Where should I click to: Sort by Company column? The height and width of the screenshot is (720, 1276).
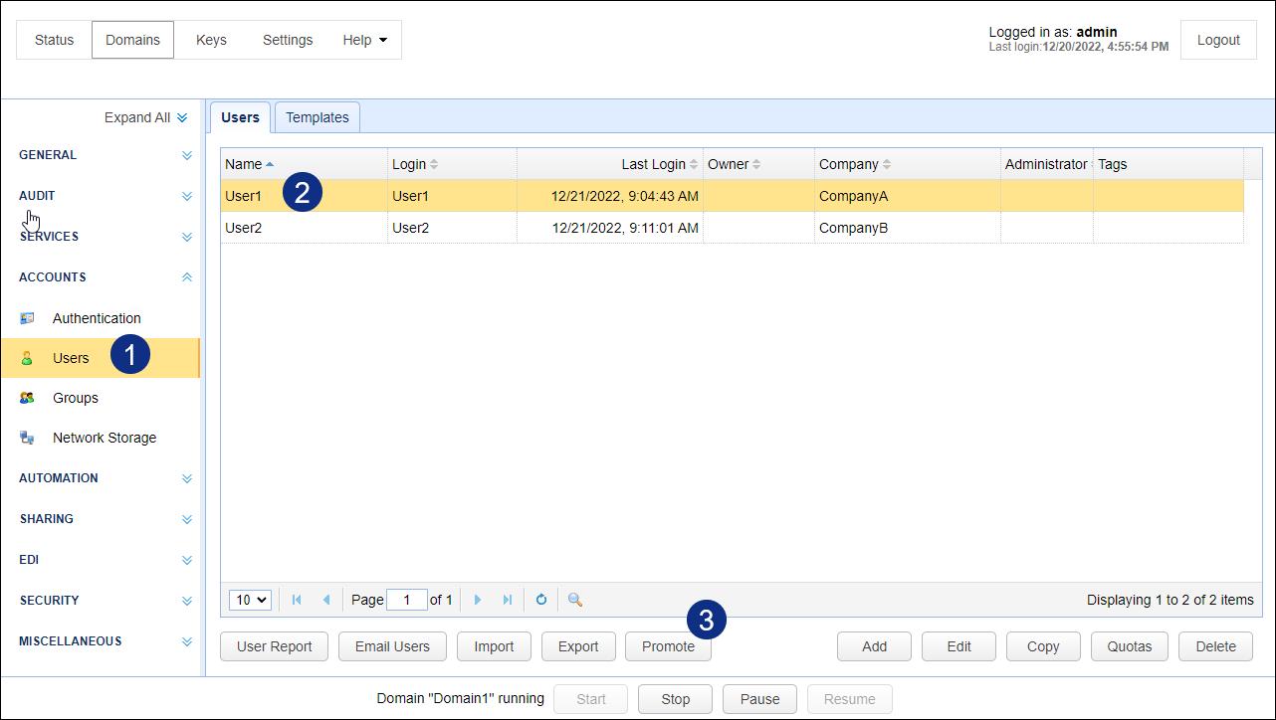(887, 164)
